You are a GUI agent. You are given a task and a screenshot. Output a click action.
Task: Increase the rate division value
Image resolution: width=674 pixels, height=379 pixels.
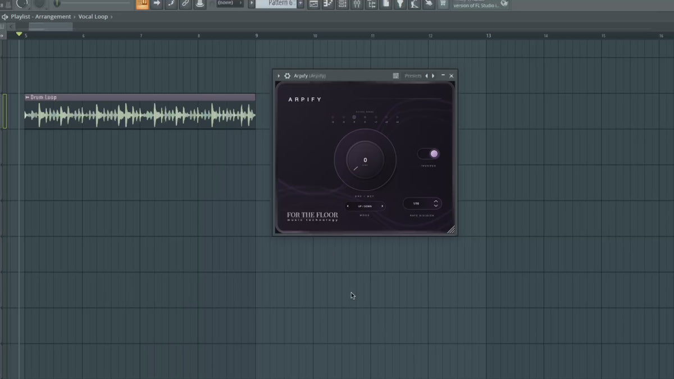click(x=436, y=201)
